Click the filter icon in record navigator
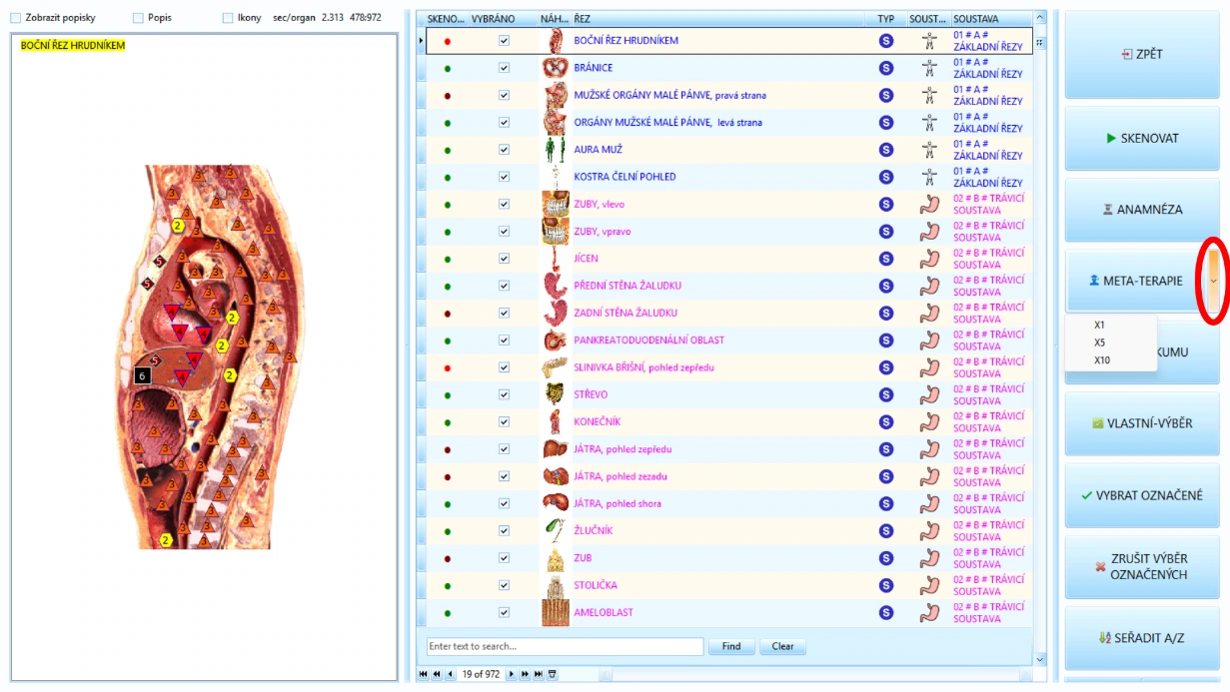Image resolution: width=1230 pixels, height=692 pixels. tap(552, 675)
